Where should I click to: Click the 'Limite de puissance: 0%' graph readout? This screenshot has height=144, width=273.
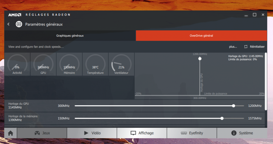point(243,59)
